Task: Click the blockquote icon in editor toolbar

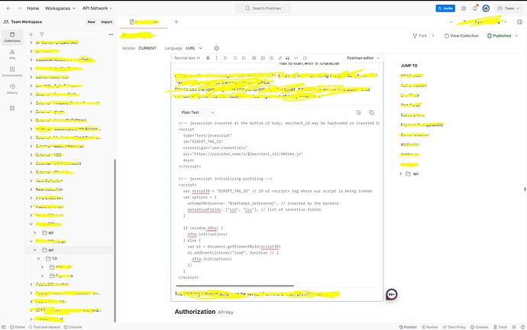Action: pyautogui.click(x=287, y=58)
